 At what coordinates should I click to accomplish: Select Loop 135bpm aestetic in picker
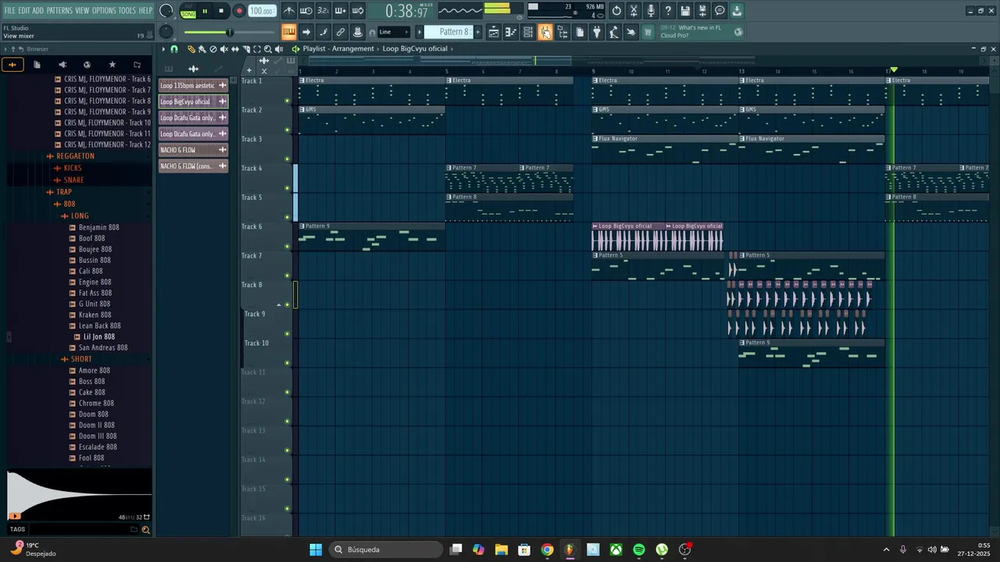(x=193, y=85)
